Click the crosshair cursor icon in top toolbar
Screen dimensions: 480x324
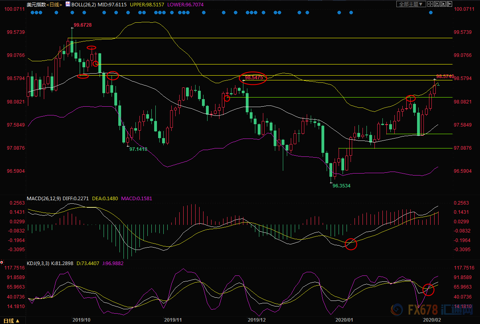coord(430,4)
